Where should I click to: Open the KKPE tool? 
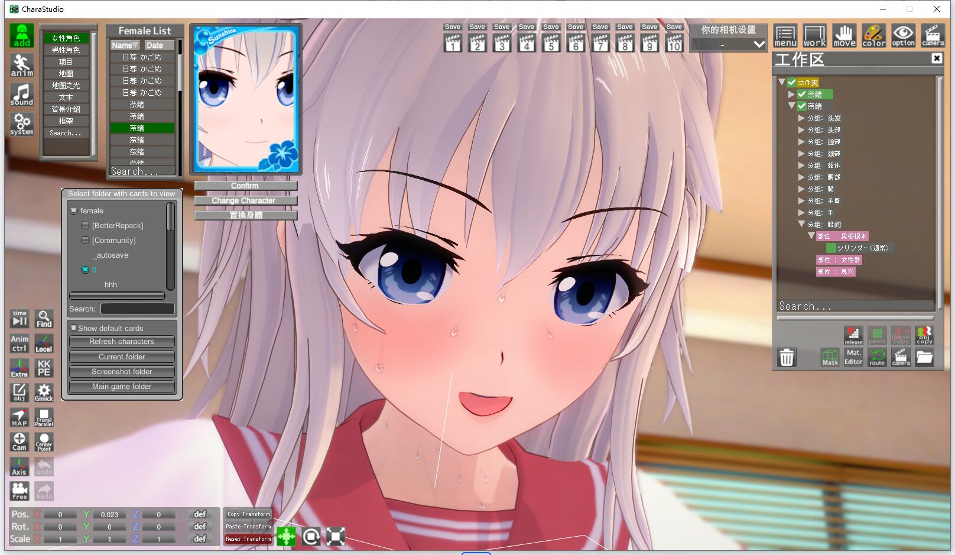[x=44, y=368]
